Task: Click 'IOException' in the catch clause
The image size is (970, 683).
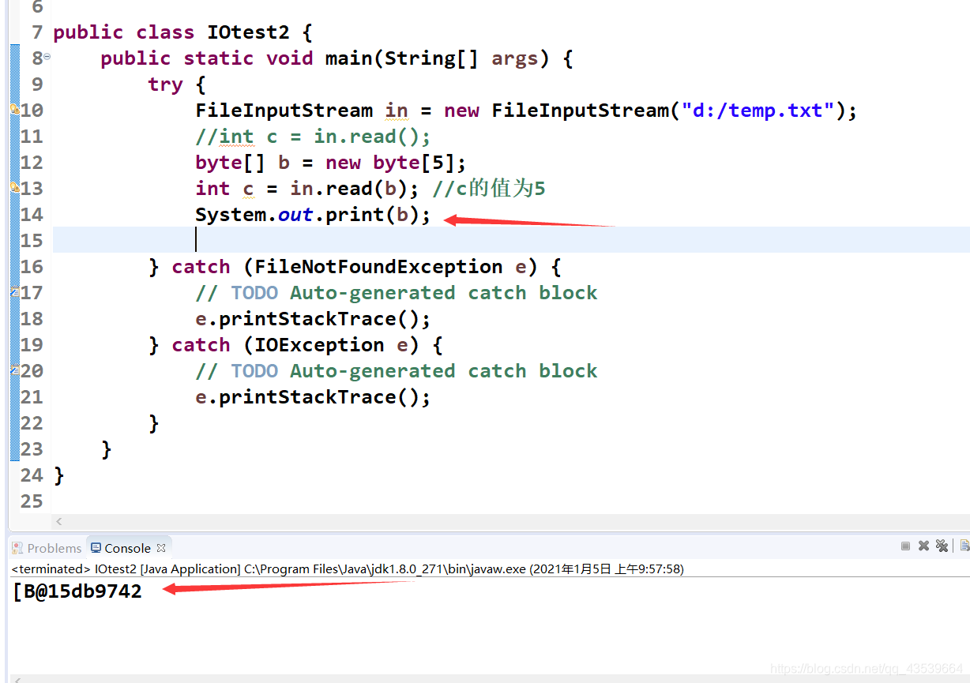Action: [x=319, y=345]
